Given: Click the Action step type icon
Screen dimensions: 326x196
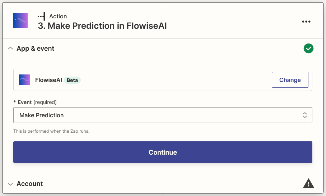Looking at the screenshot, I should coord(41,16).
